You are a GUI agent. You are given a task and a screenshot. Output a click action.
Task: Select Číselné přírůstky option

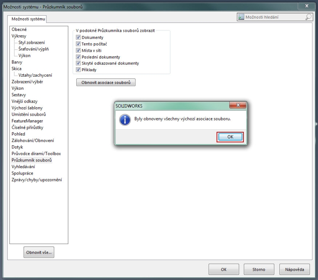point(28,128)
